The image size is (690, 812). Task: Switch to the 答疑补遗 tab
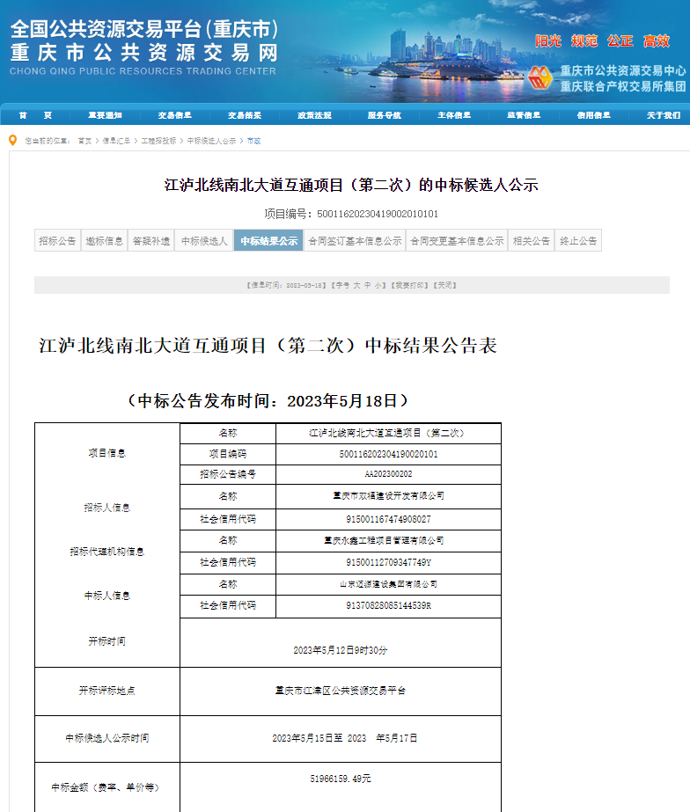point(150,241)
